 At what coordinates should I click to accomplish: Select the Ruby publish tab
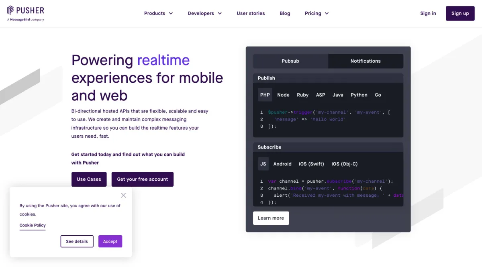[x=302, y=95]
